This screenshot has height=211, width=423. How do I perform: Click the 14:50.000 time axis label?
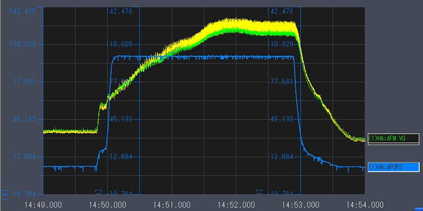point(107,205)
